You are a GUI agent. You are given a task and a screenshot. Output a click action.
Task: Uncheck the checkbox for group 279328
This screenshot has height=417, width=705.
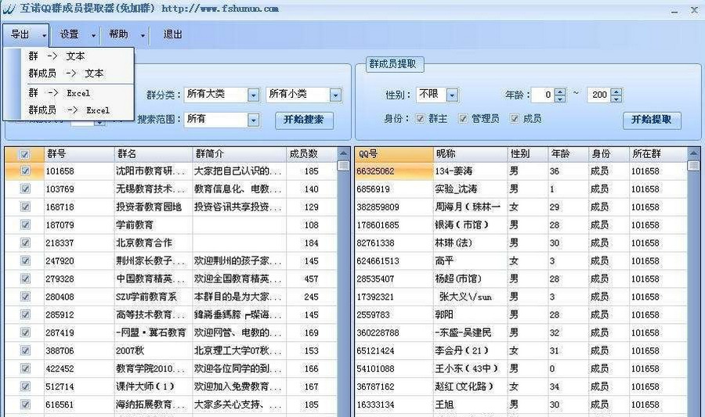click(25, 279)
